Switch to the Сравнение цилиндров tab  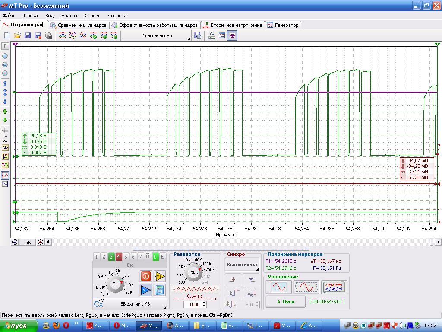coord(79,25)
